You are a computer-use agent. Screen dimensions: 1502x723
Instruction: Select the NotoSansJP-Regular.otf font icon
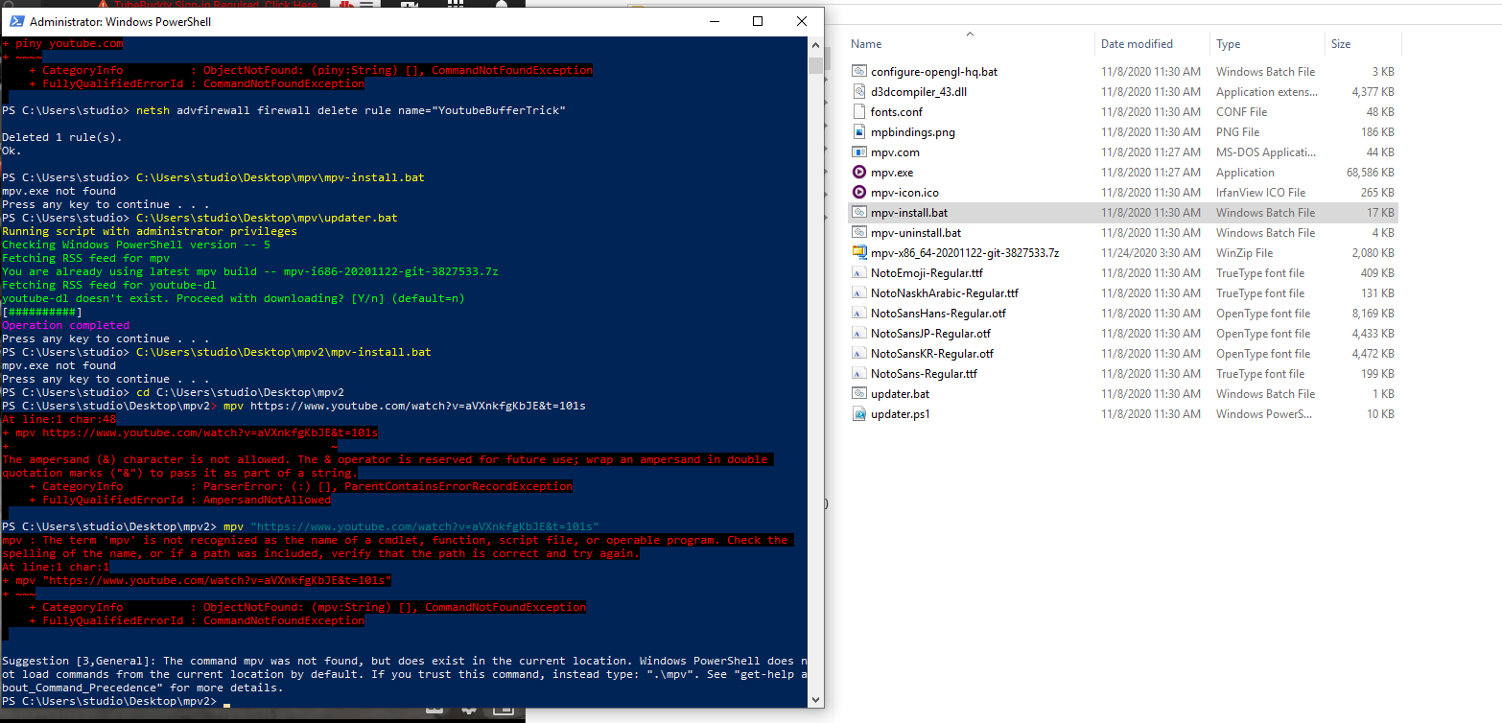click(859, 334)
